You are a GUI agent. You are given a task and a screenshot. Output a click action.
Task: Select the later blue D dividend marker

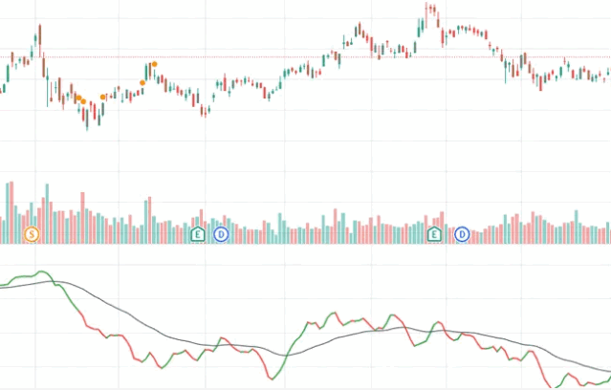coord(462,233)
